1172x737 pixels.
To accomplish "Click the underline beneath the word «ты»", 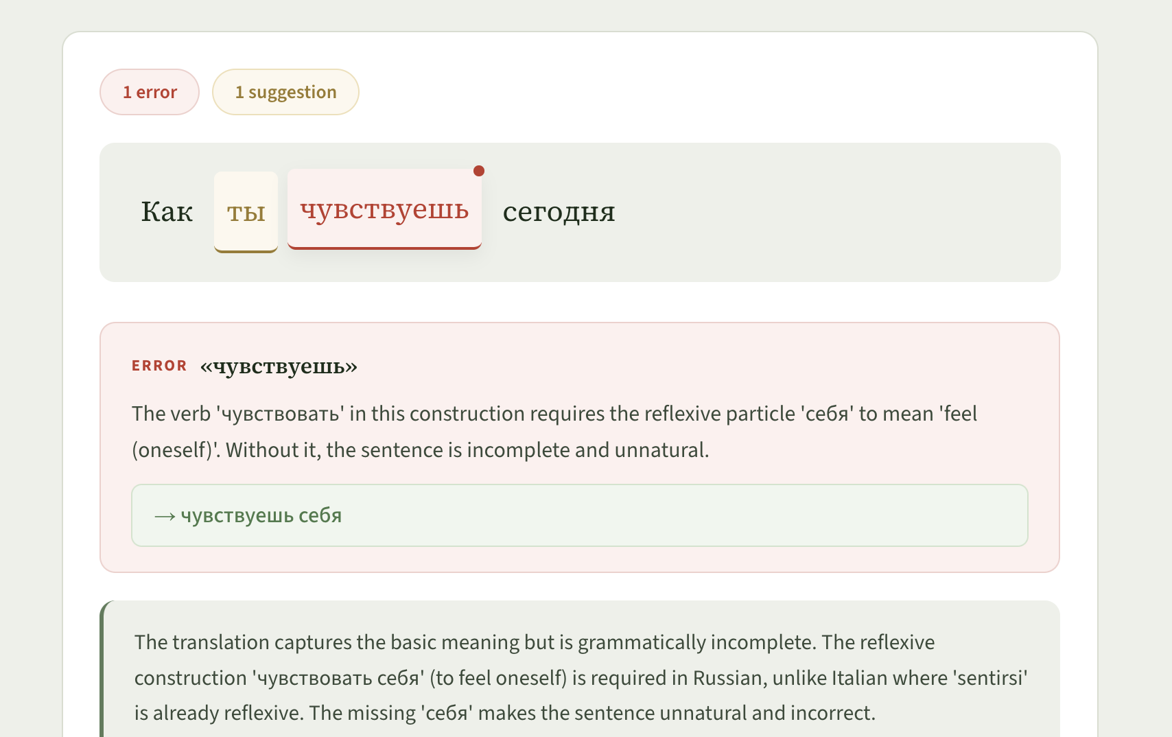I will coord(245,253).
